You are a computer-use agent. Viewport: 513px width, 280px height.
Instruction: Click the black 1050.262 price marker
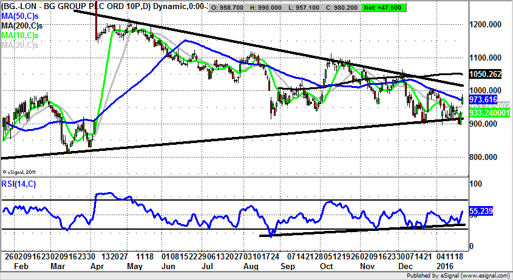(x=489, y=74)
